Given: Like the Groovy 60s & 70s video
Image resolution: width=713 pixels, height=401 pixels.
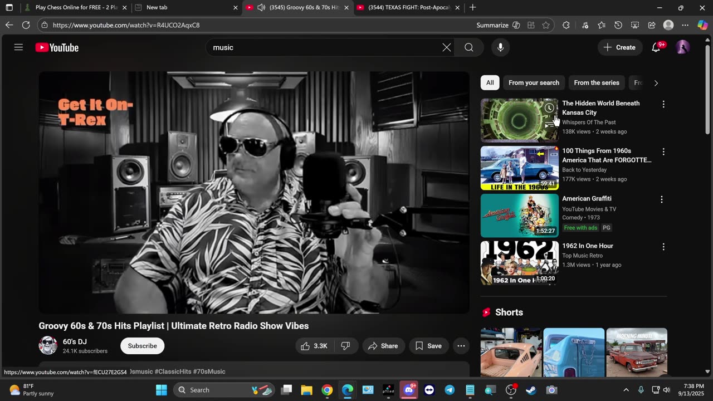Looking at the screenshot, I should [x=314, y=346].
